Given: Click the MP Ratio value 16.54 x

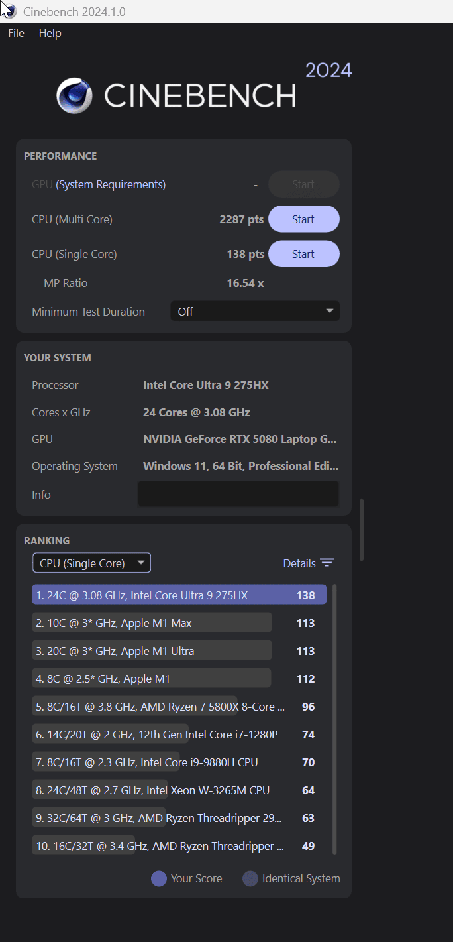Looking at the screenshot, I should coord(245,283).
